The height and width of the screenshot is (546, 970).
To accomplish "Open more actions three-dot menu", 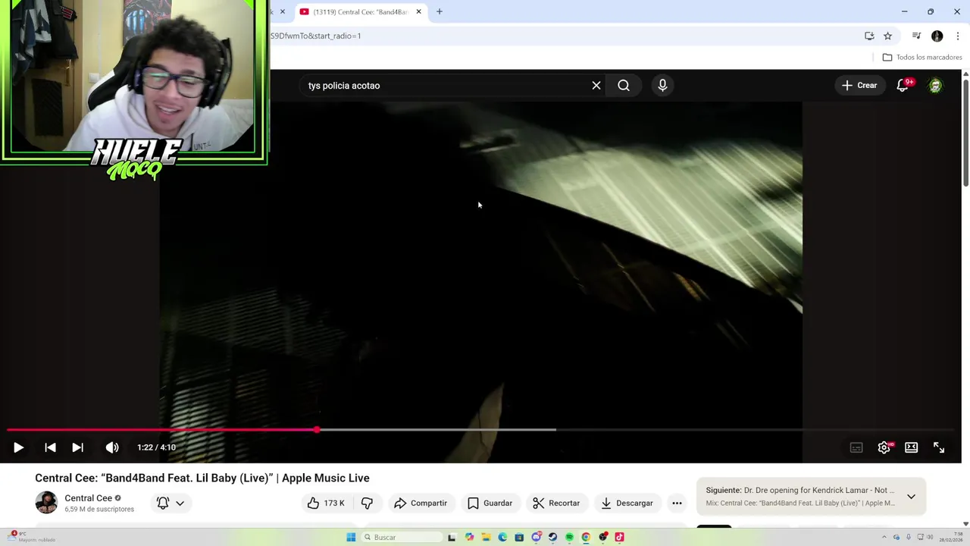I will (677, 503).
